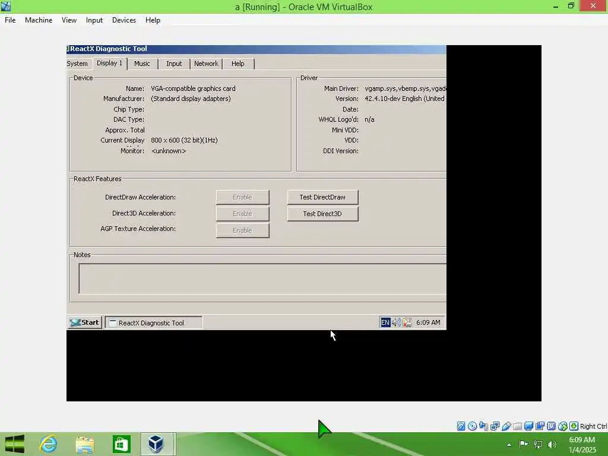608x456 pixels.
Task: Click Enable for Direct3D Acceleration
Action: [242, 214]
